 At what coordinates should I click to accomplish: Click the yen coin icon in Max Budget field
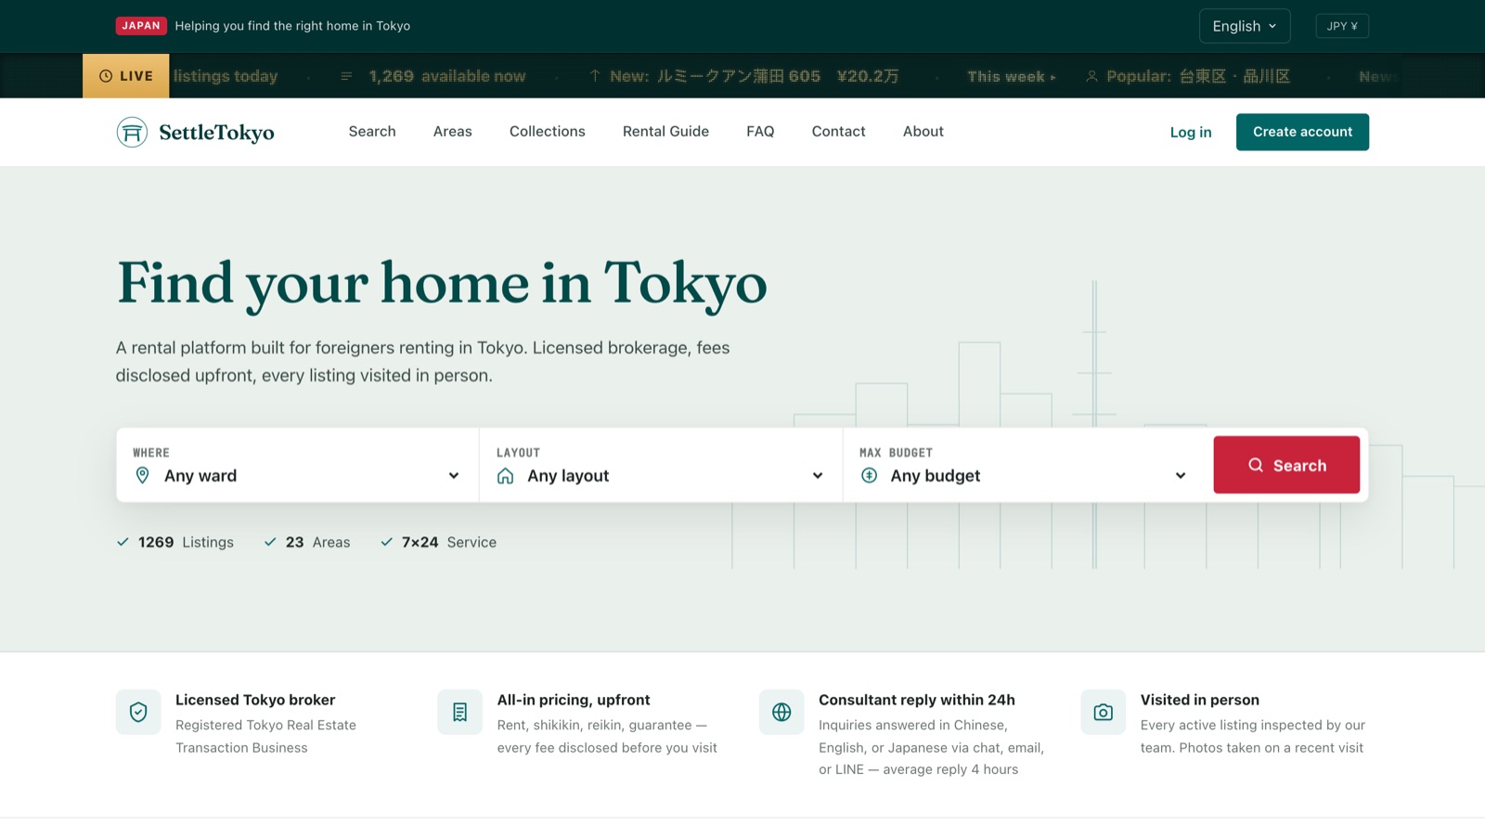869,475
